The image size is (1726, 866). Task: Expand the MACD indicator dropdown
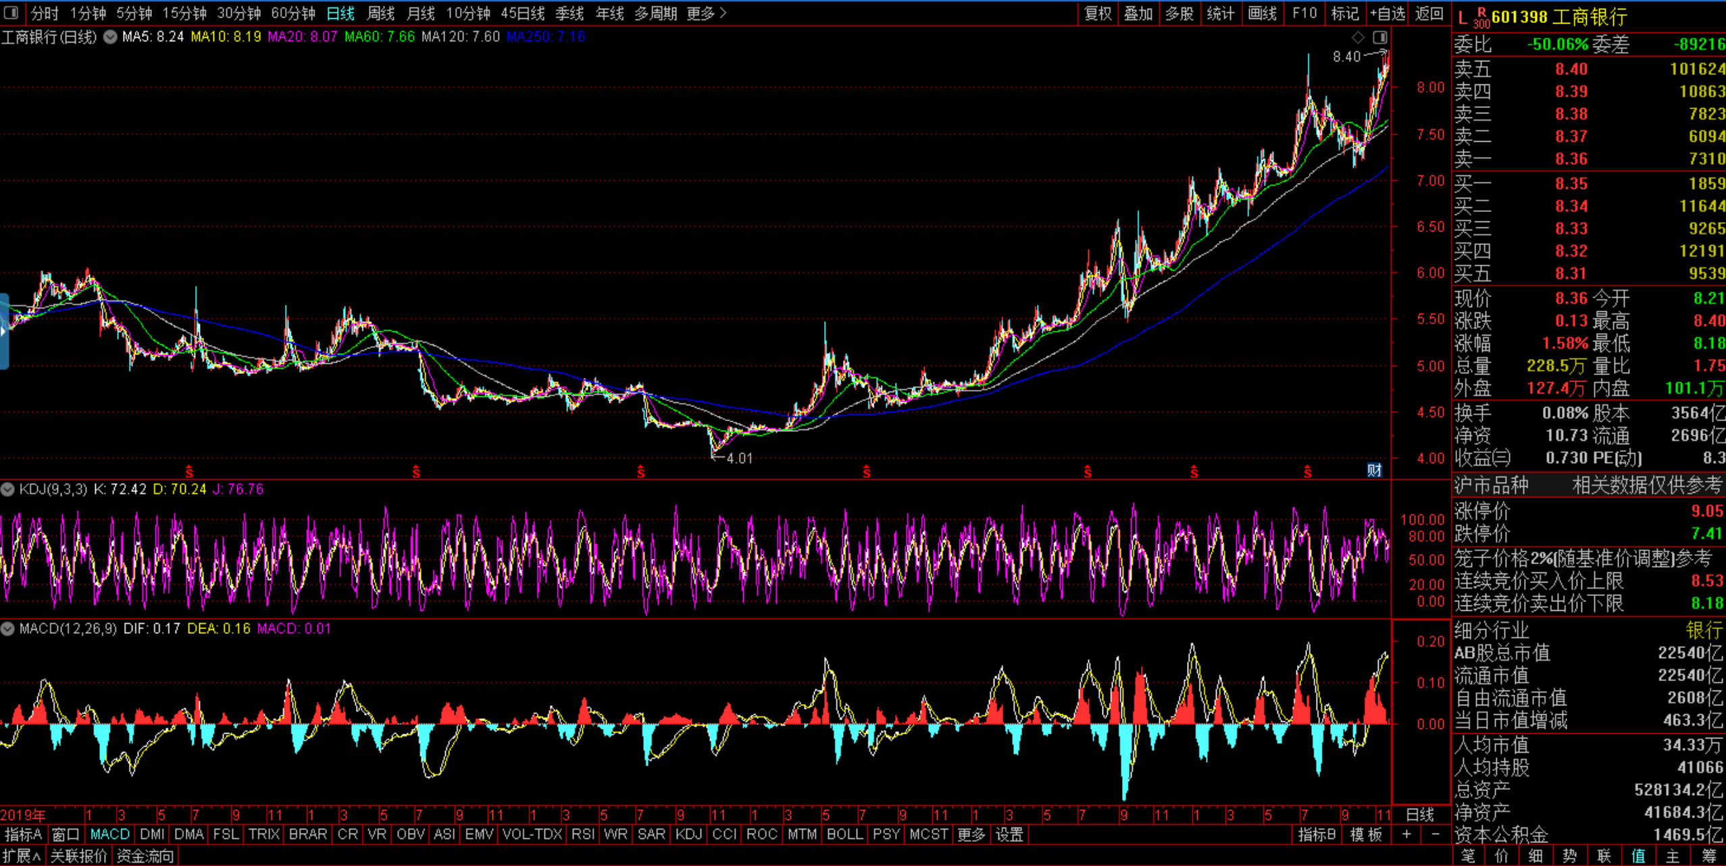pyautogui.click(x=8, y=629)
